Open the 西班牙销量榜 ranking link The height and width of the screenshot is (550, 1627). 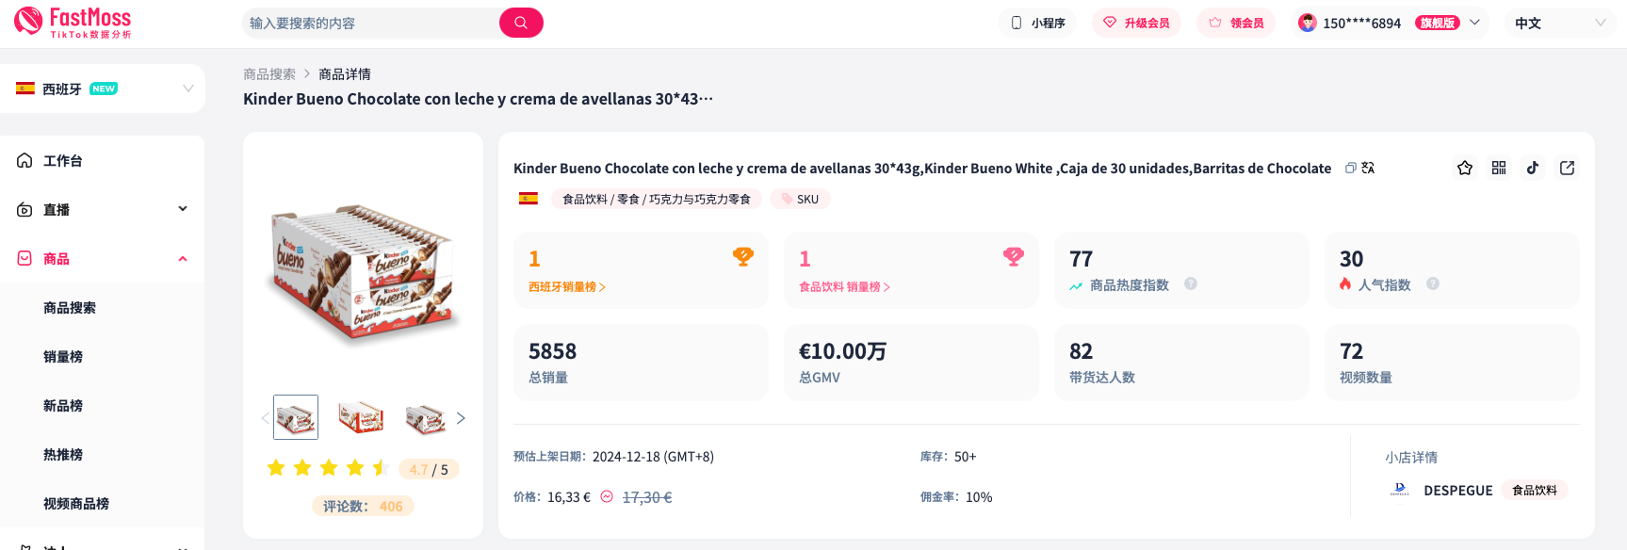coord(566,286)
